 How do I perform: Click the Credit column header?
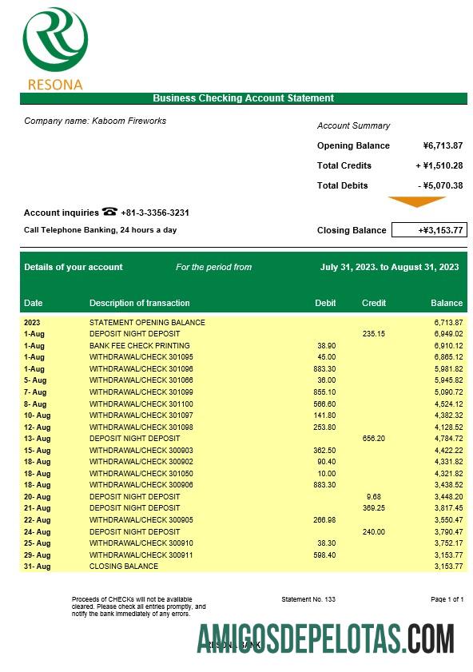[374, 303]
